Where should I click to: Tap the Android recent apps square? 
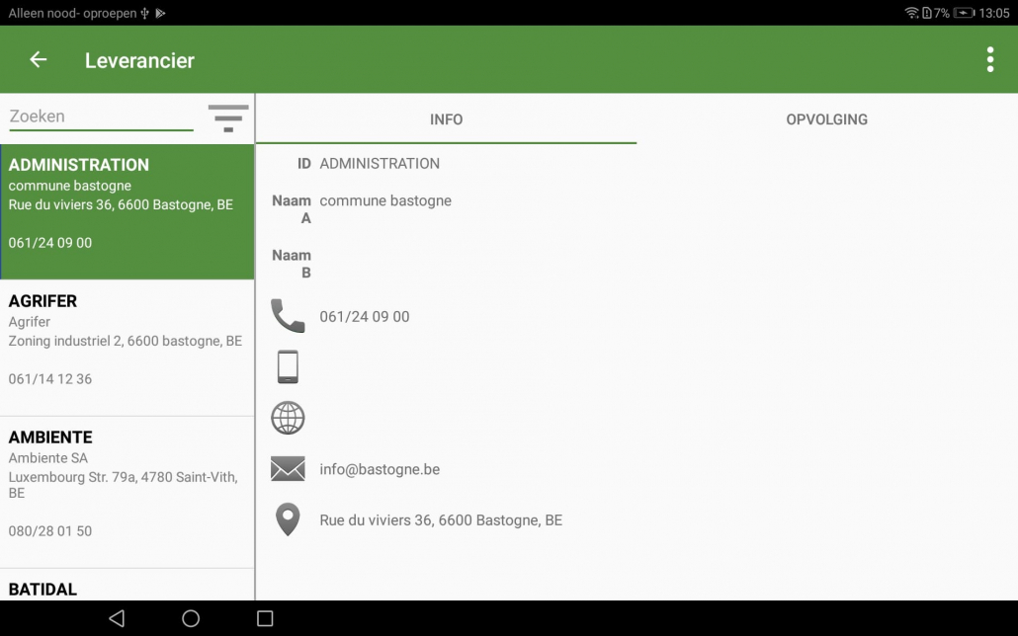(265, 618)
